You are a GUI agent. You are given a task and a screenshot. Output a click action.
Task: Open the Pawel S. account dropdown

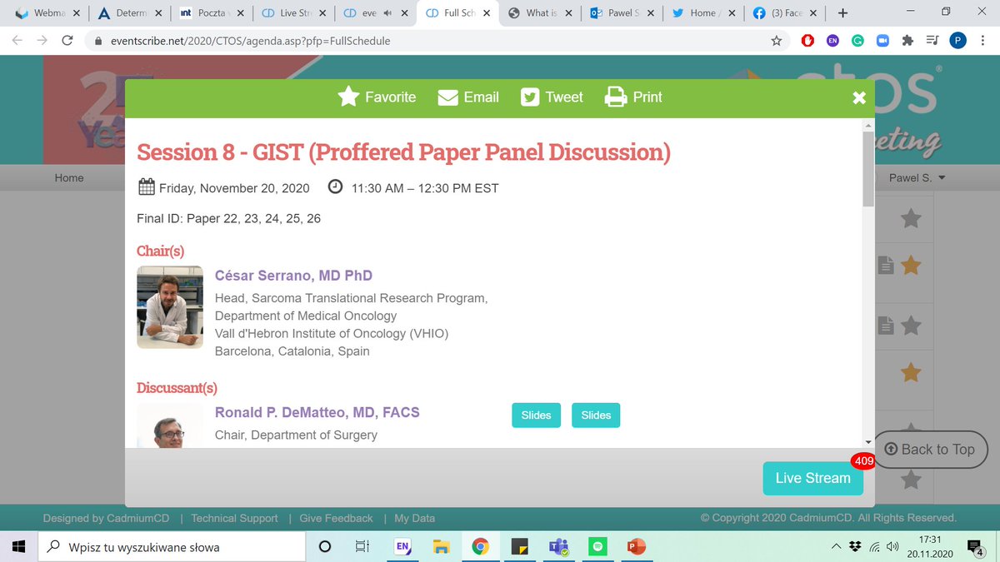(915, 177)
